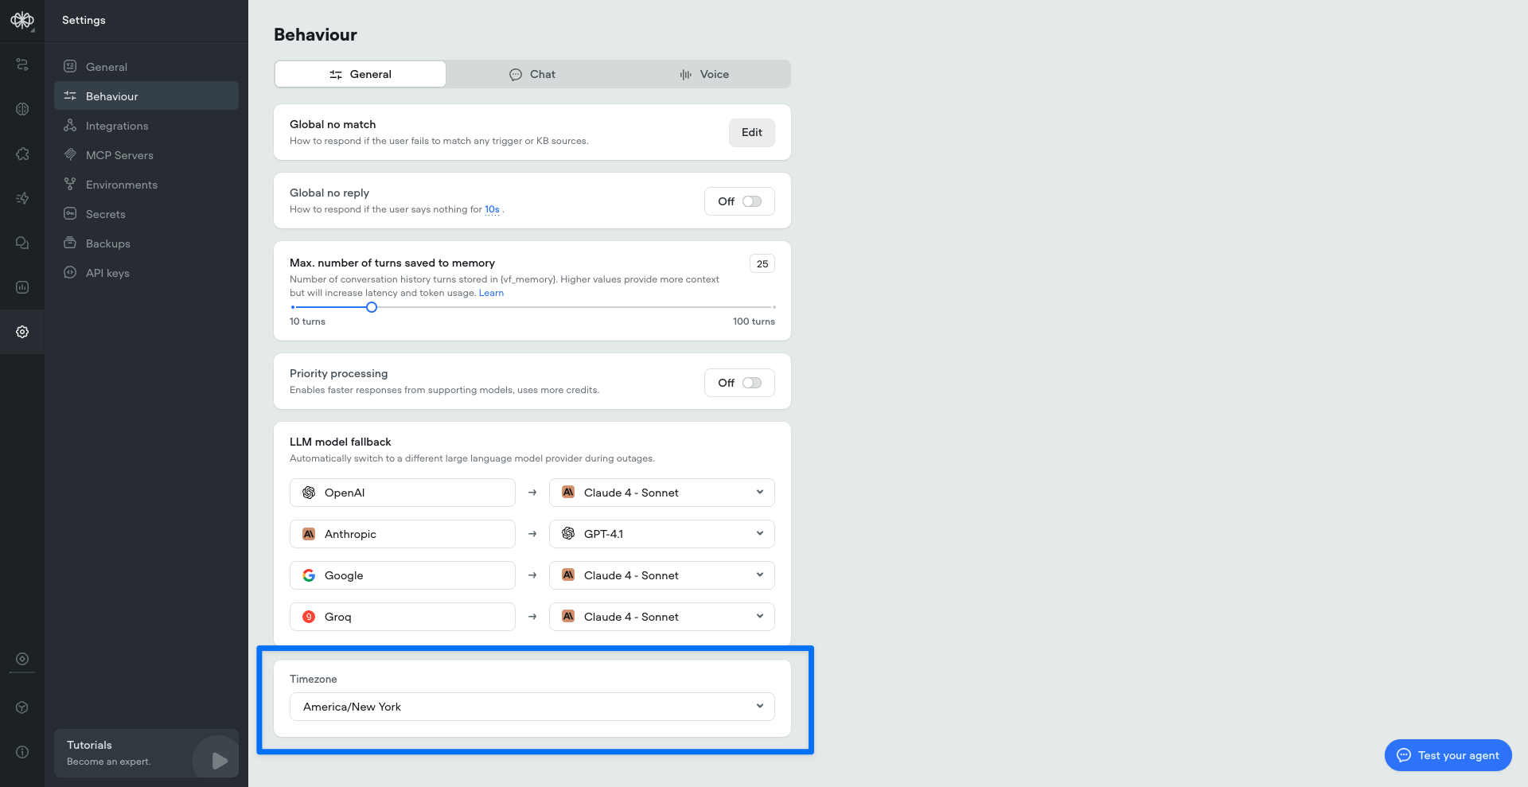Open the lightning bolt icon in the left rail
Image resolution: width=1528 pixels, height=787 pixels.
tap(22, 198)
